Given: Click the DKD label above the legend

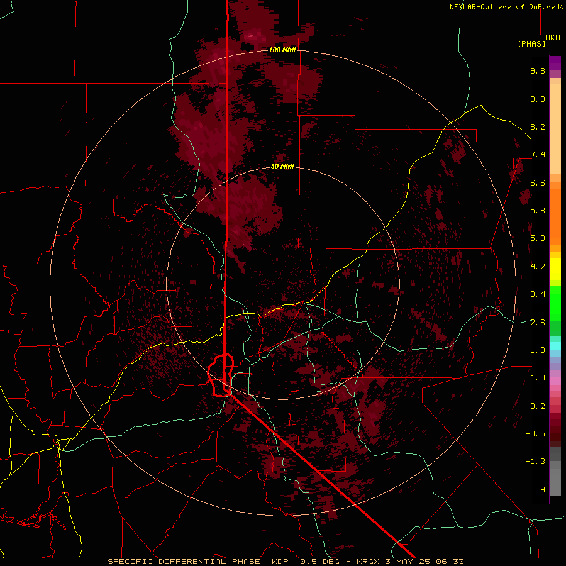Looking at the screenshot, I should tap(552, 38).
